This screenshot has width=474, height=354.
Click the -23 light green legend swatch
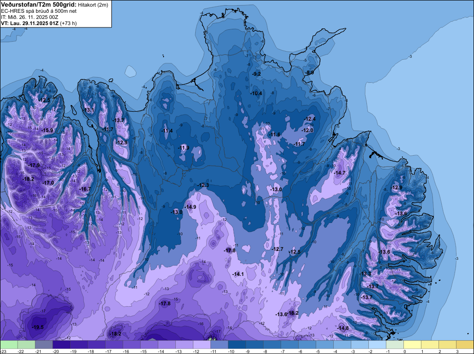(x=9, y=345)
